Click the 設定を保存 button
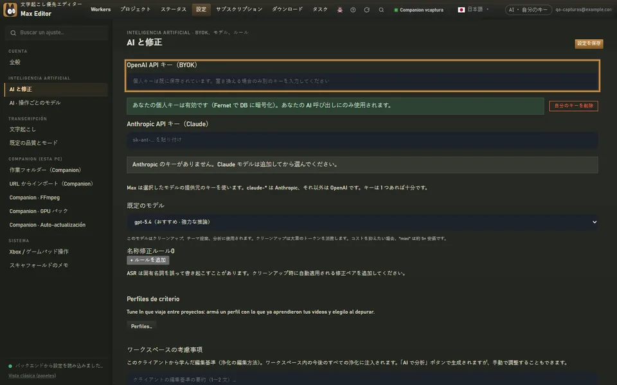Image resolution: width=617 pixels, height=385 pixels. 589,44
